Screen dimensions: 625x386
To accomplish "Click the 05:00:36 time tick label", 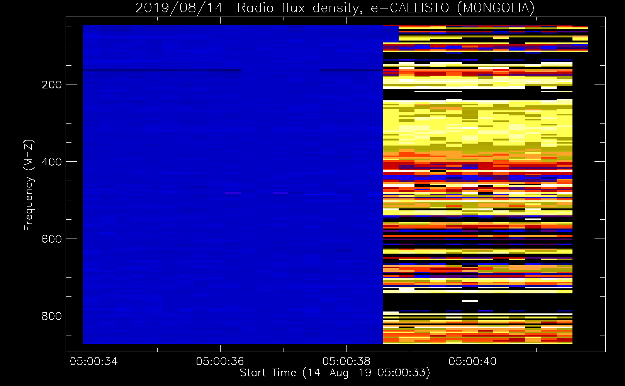I will (220, 361).
